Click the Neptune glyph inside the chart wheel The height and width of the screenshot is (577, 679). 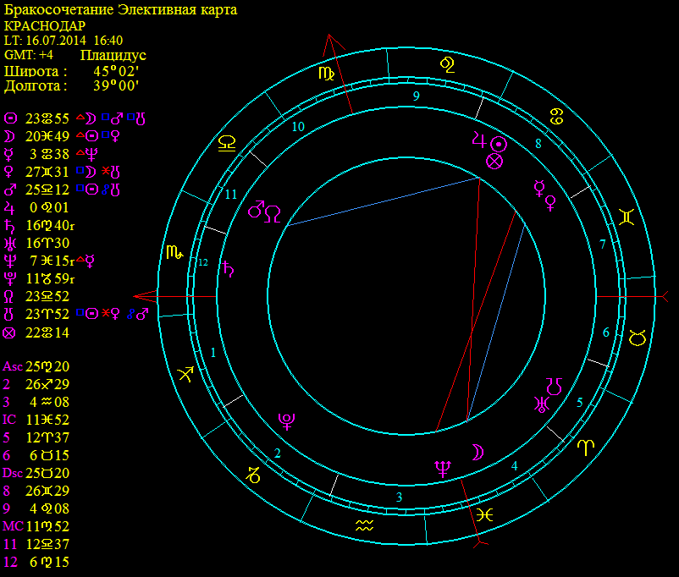[443, 469]
